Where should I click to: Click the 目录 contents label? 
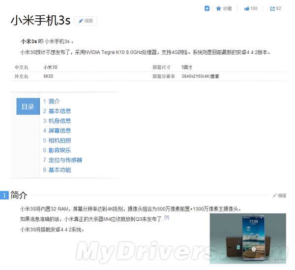pyautogui.click(x=28, y=106)
